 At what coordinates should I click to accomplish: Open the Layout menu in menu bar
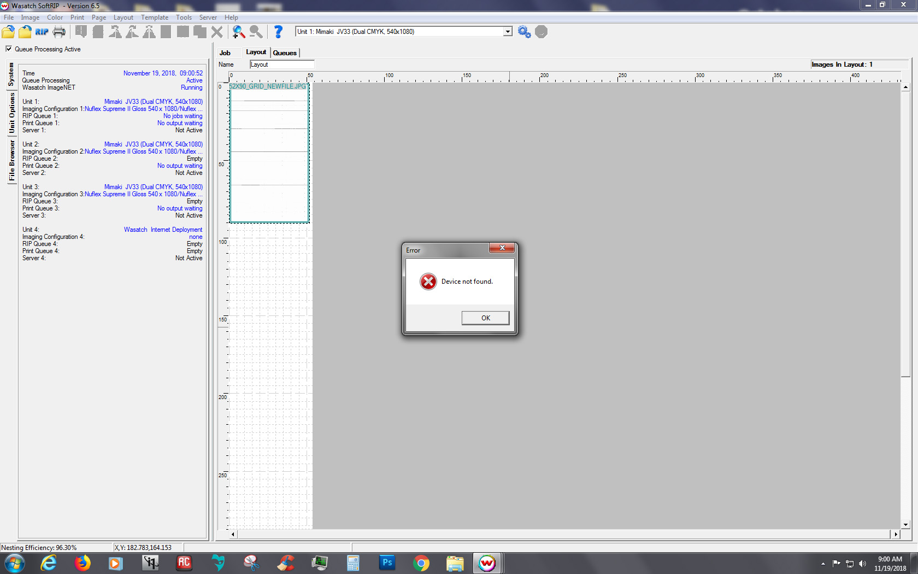click(x=123, y=17)
